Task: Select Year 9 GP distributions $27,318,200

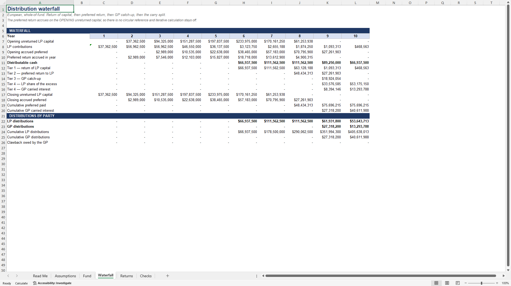Action: (328, 126)
